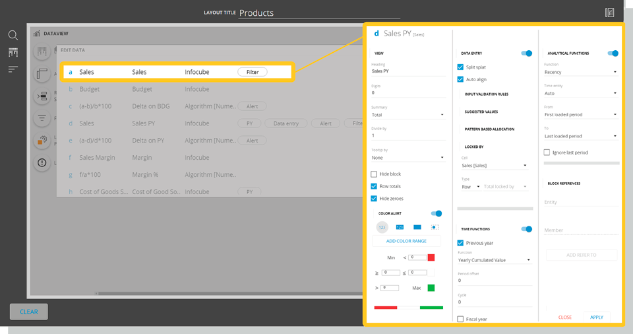Open the Total locked by dropdown
The image size is (633, 334).
[x=506, y=187]
